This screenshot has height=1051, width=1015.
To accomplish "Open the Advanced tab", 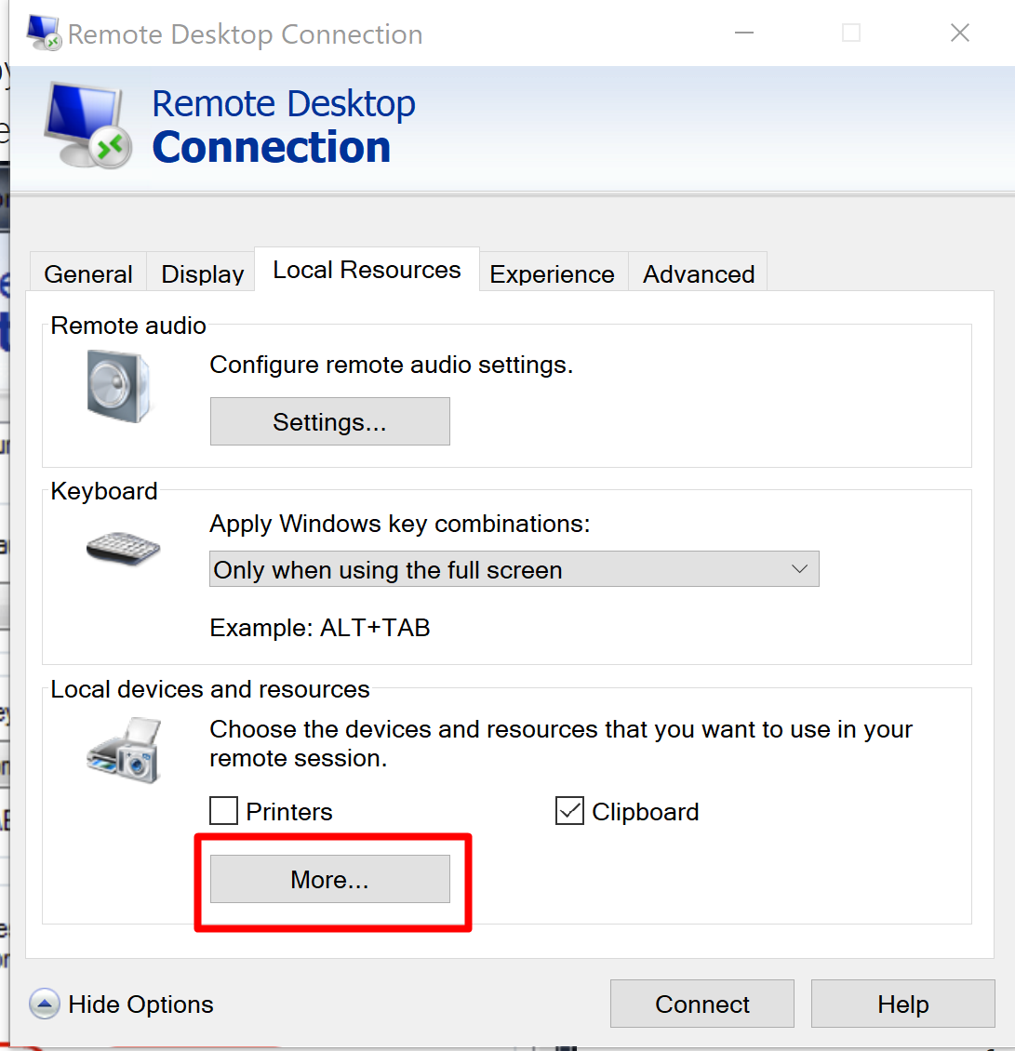I will (x=699, y=274).
